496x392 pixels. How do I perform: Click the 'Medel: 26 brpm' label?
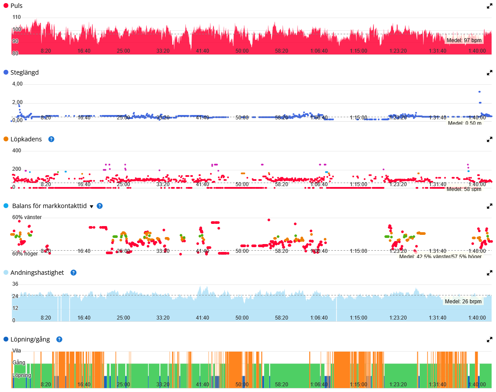point(463,301)
